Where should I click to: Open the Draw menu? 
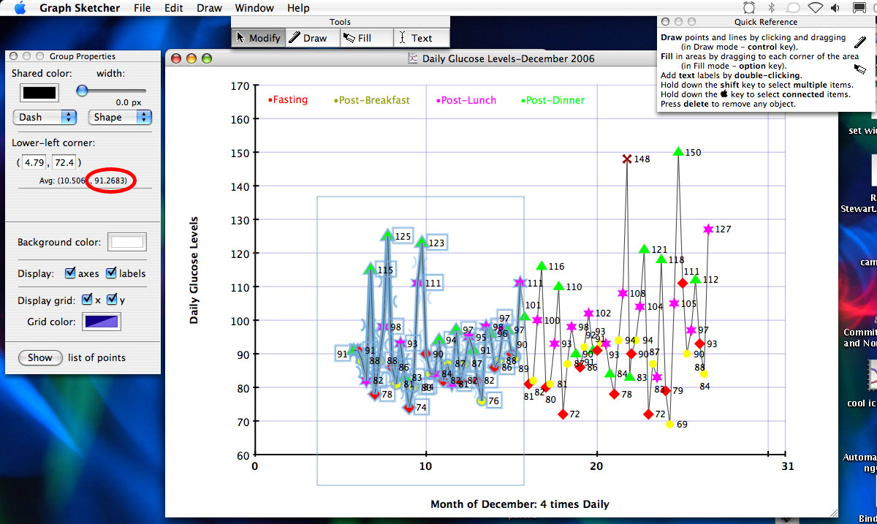point(209,8)
